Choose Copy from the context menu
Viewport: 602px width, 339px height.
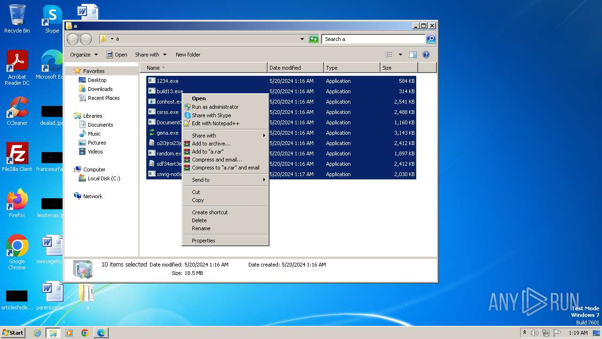[x=225, y=200]
